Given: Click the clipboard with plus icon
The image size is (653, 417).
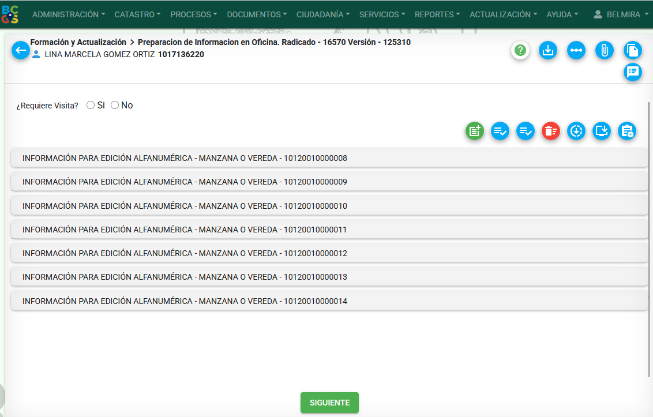Looking at the screenshot, I should (627, 132).
